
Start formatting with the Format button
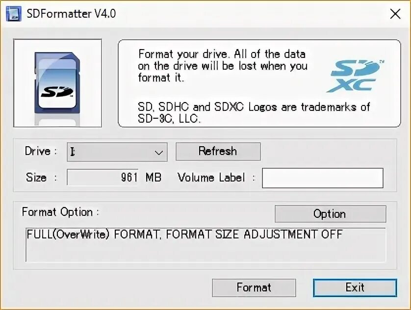[254, 288]
